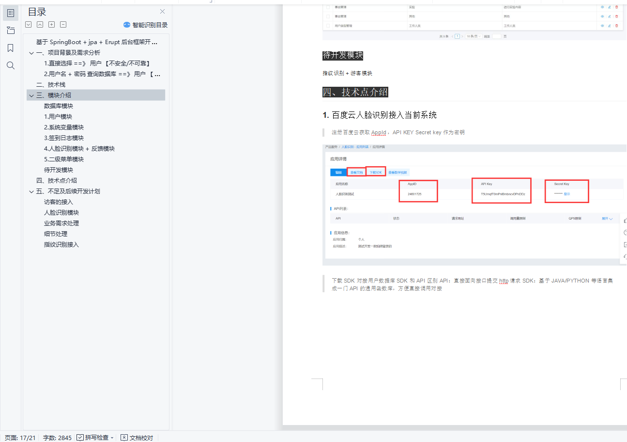Click the minus box button under 目录
Viewport: 627px width, 442px height.
[x=63, y=25]
